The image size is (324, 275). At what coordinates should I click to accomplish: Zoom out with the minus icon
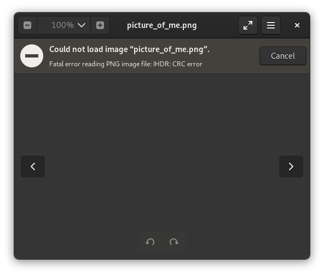click(x=27, y=25)
